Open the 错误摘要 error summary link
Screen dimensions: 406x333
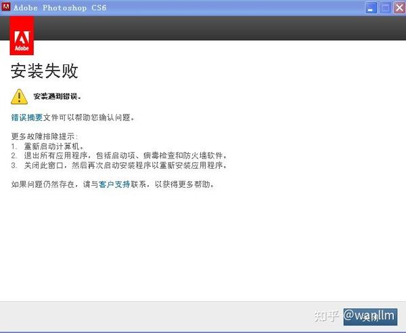tap(26, 117)
